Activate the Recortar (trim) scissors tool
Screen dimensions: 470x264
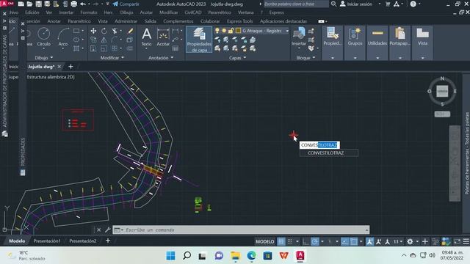point(115,31)
